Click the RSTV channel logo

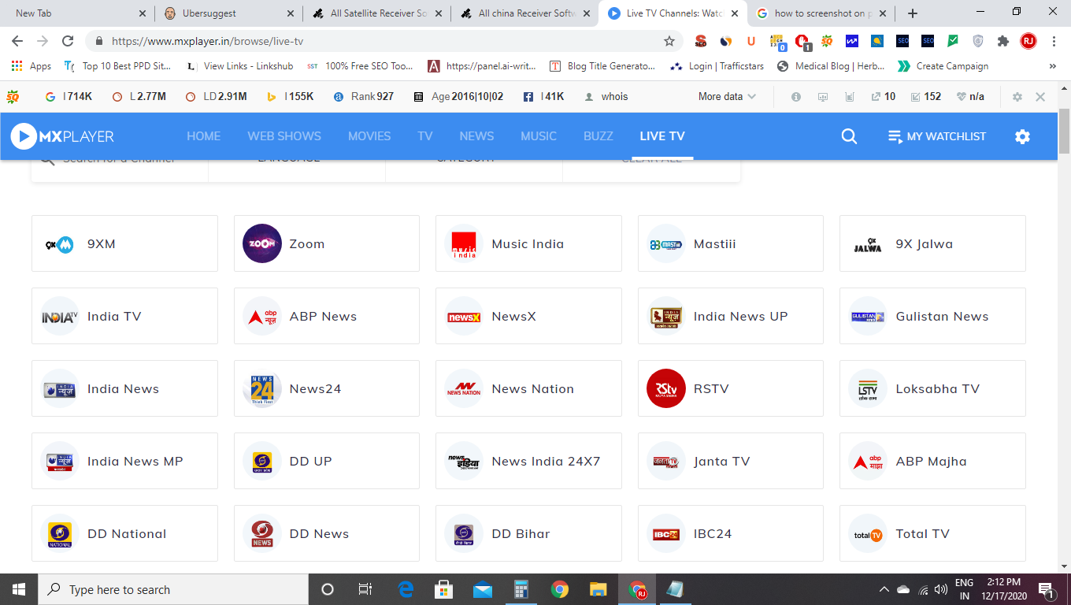point(666,388)
